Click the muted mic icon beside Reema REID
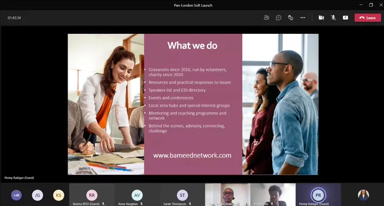Viewport: 384px width, 206px height. coord(103,204)
